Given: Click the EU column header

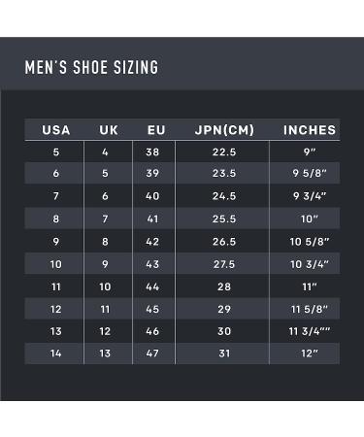Looking at the screenshot, I should pos(156,130).
